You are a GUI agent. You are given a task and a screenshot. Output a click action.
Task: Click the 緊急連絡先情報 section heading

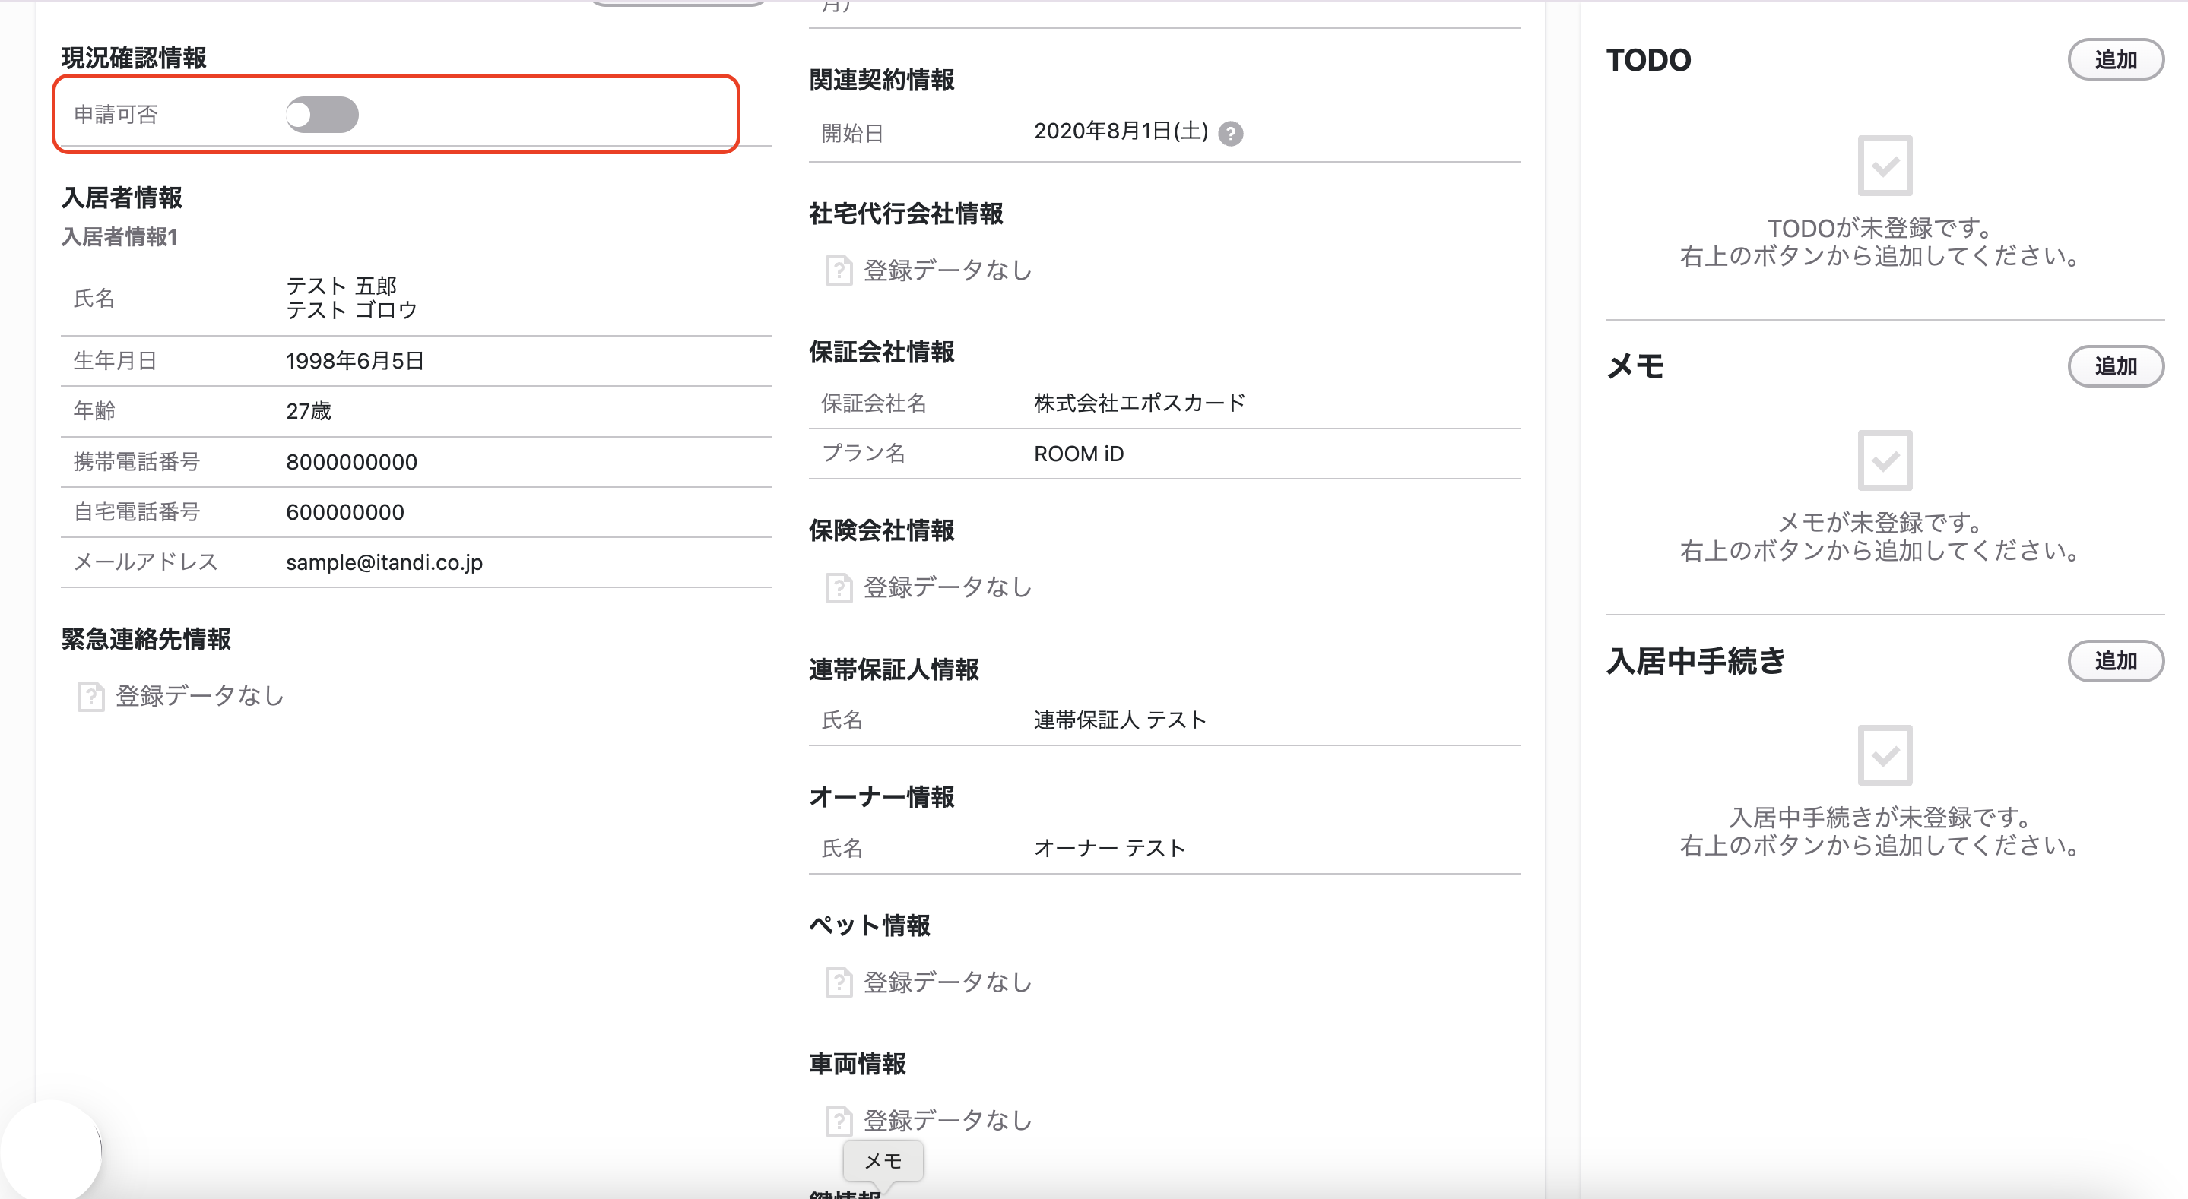146,638
